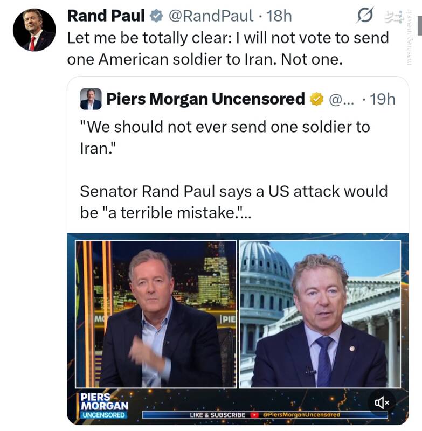Open Piers Morgan Uncensored small avatar
Viewport: 422px width, 431px height.
coord(91,99)
